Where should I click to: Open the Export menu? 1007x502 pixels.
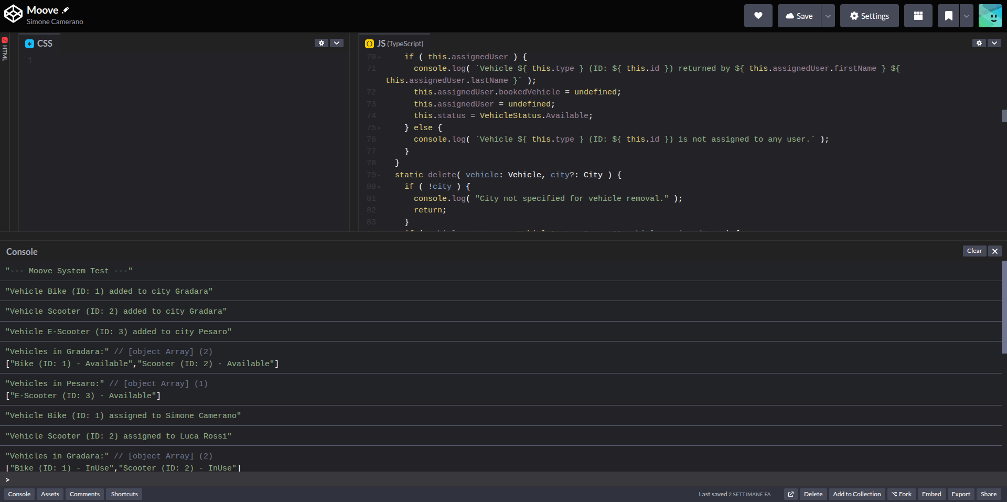pos(961,494)
